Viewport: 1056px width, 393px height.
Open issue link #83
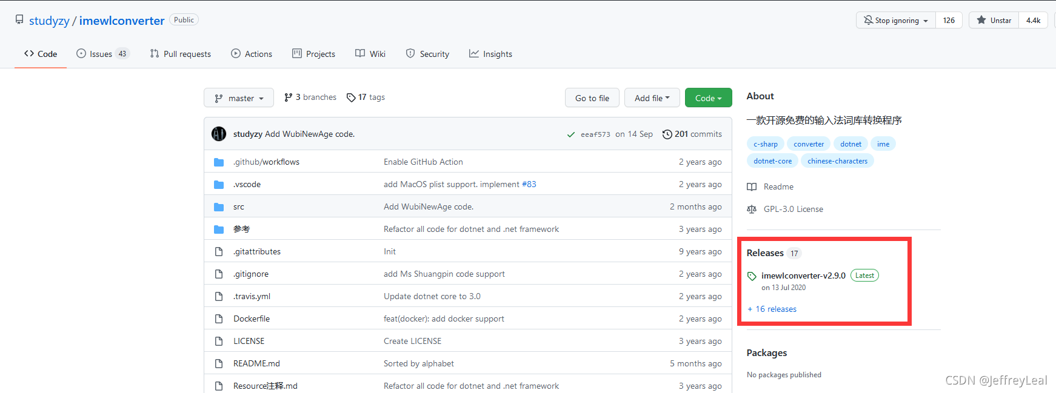529,184
